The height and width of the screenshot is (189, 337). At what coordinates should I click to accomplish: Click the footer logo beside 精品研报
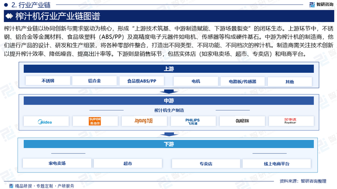11,186
